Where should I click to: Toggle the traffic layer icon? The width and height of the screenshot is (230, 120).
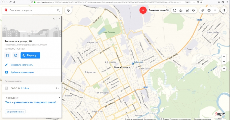(175, 10)
